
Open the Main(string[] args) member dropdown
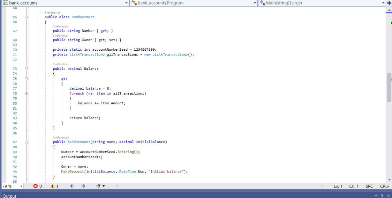pyautogui.click(x=384, y=3)
